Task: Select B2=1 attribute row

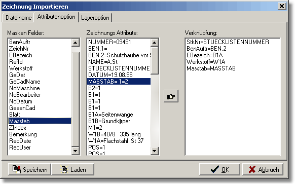Action: point(119,88)
